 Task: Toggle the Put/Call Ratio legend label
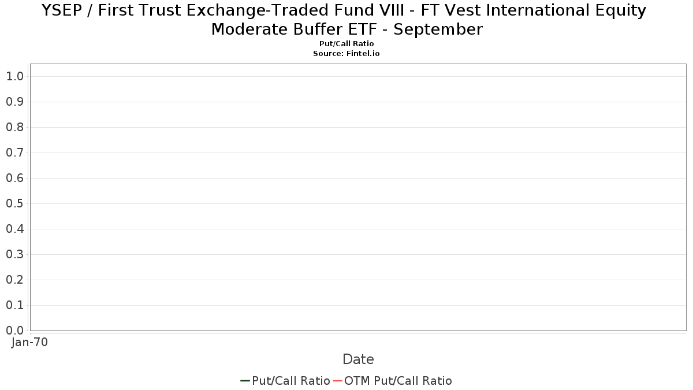click(291, 381)
